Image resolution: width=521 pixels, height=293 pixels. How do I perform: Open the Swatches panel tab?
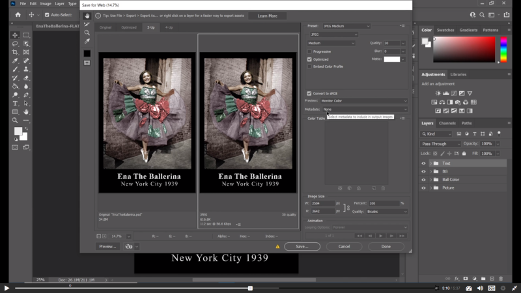tap(445, 30)
